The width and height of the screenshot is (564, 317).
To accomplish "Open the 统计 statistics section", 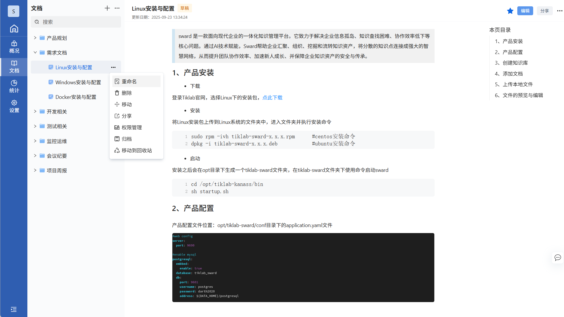I will click(x=14, y=87).
